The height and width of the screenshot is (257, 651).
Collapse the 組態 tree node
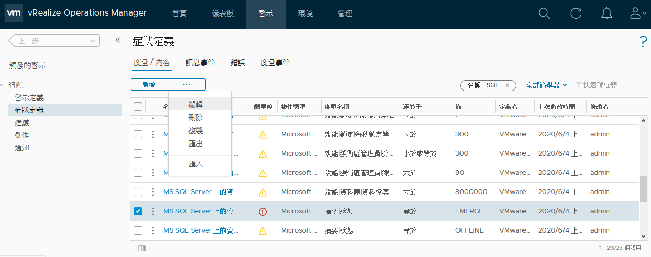point(3,85)
